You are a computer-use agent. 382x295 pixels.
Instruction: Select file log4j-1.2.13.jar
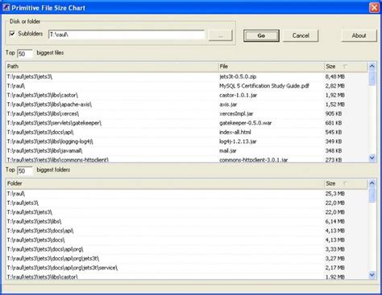pos(238,141)
